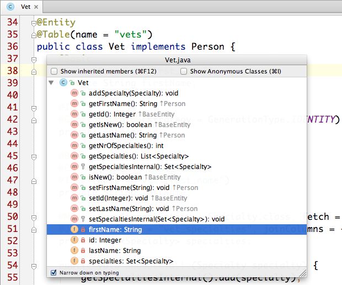Toggle fold marker at line 38
This screenshot has height=285, width=342.
coord(34,71)
